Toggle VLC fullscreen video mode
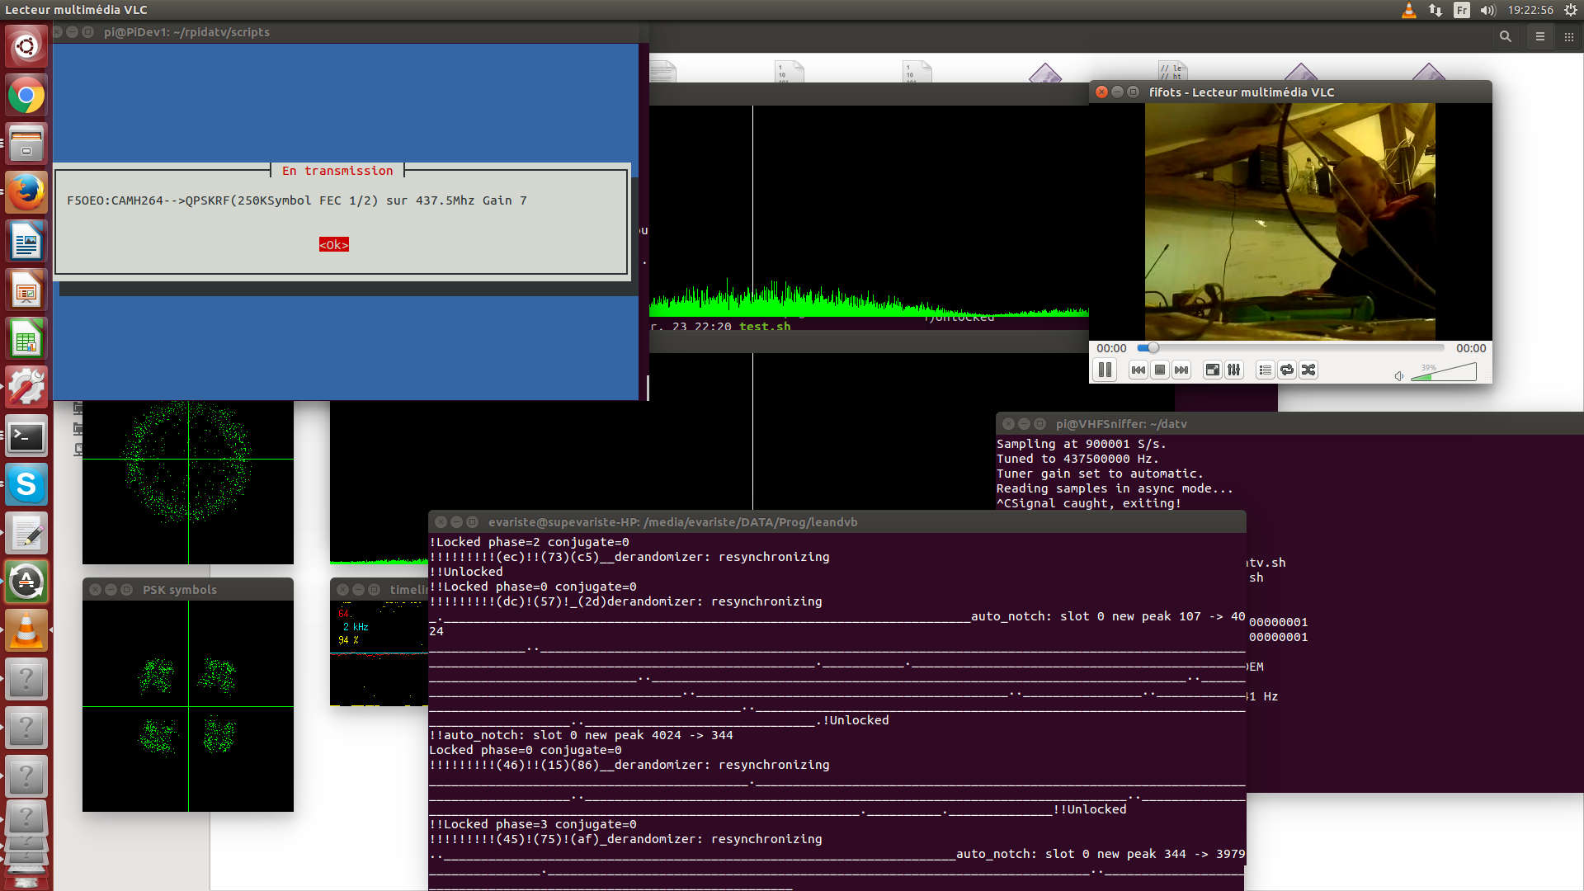 tap(1212, 370)
